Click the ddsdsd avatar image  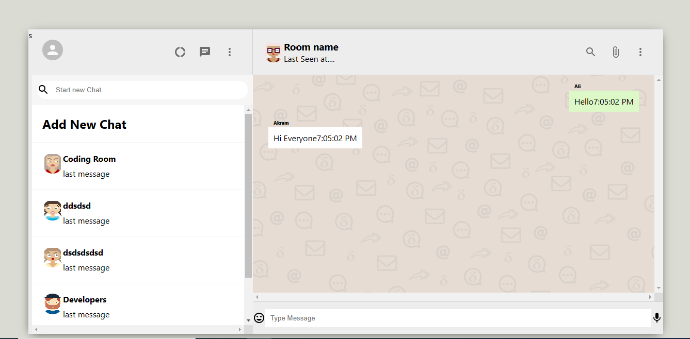(53, 211)
